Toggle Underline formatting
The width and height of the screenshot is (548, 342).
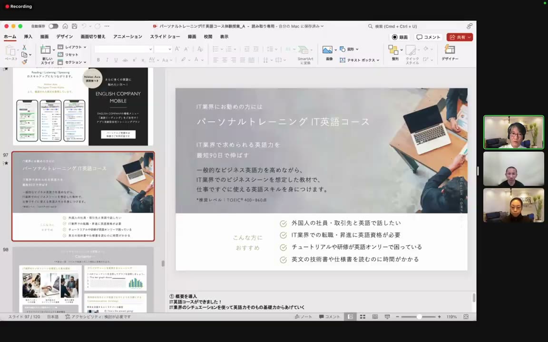pos(116,60)
